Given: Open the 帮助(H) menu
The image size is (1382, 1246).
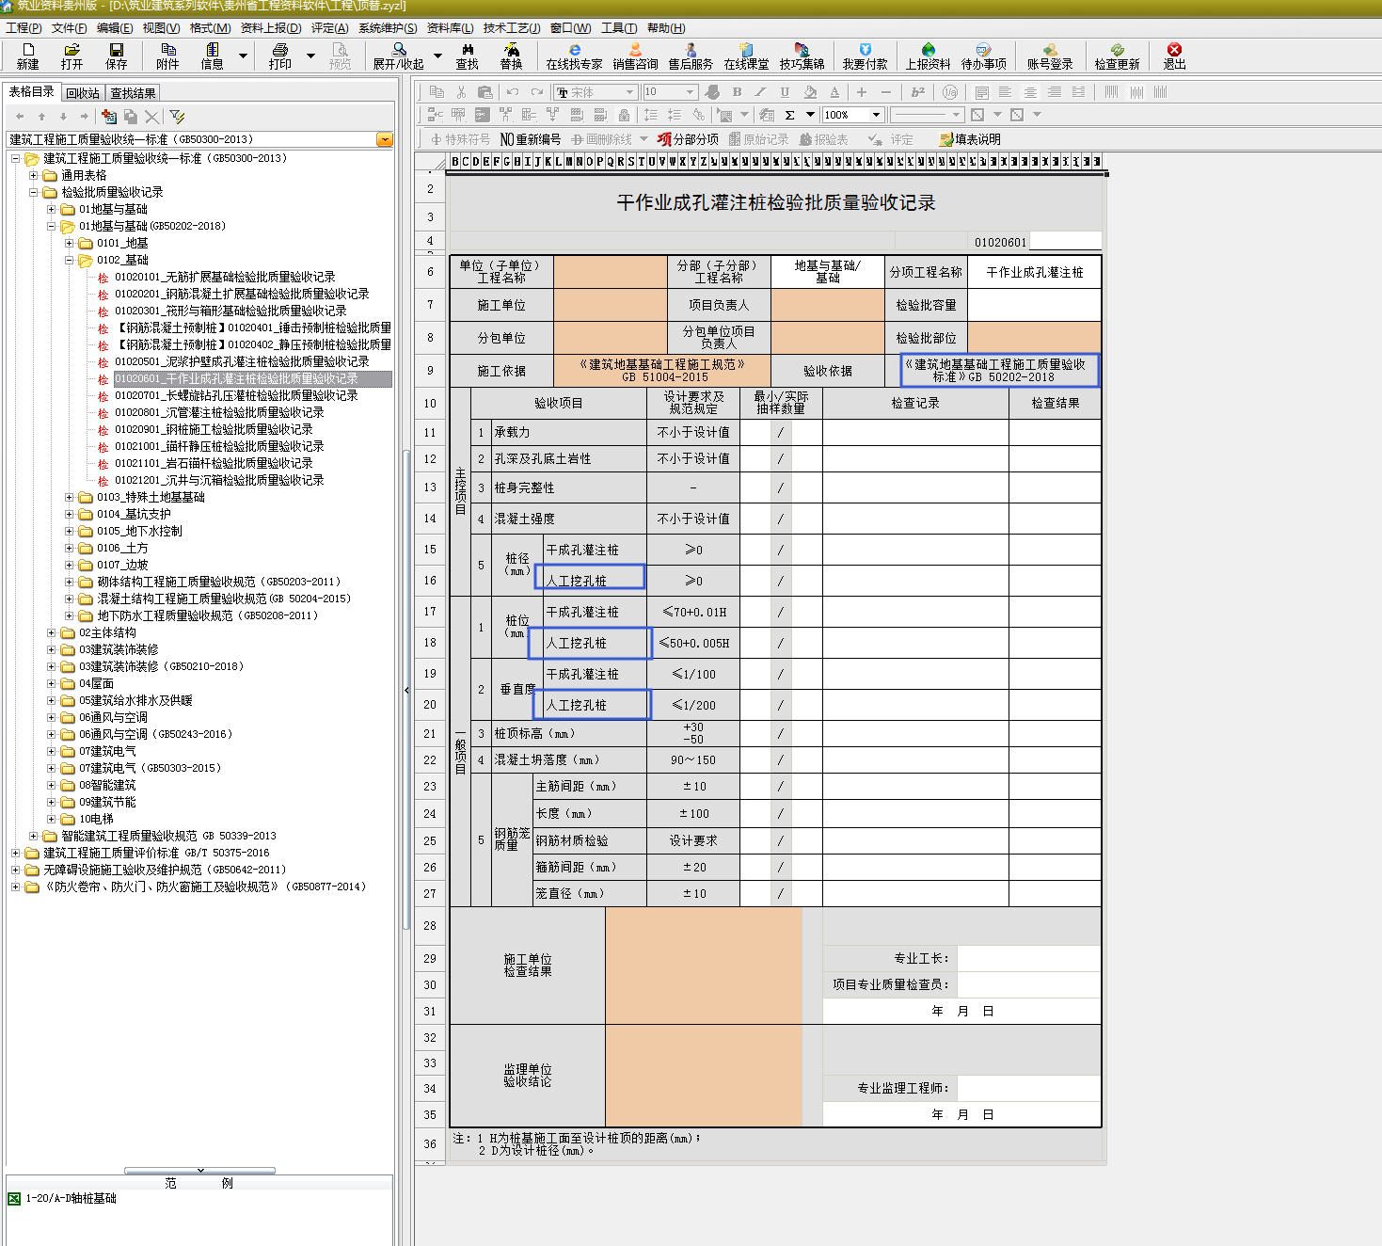Looking at the screenshot, I should coord(666,28).
